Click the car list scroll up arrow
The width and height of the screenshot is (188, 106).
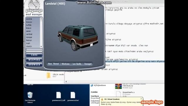pos(41,19)
